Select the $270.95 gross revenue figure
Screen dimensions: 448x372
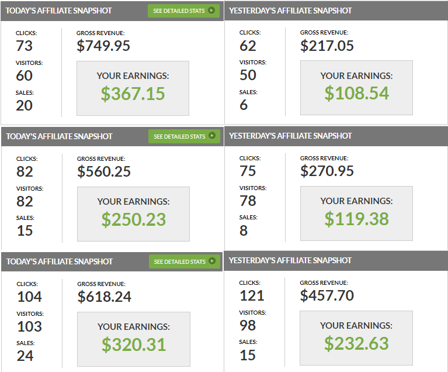(327, 171)
